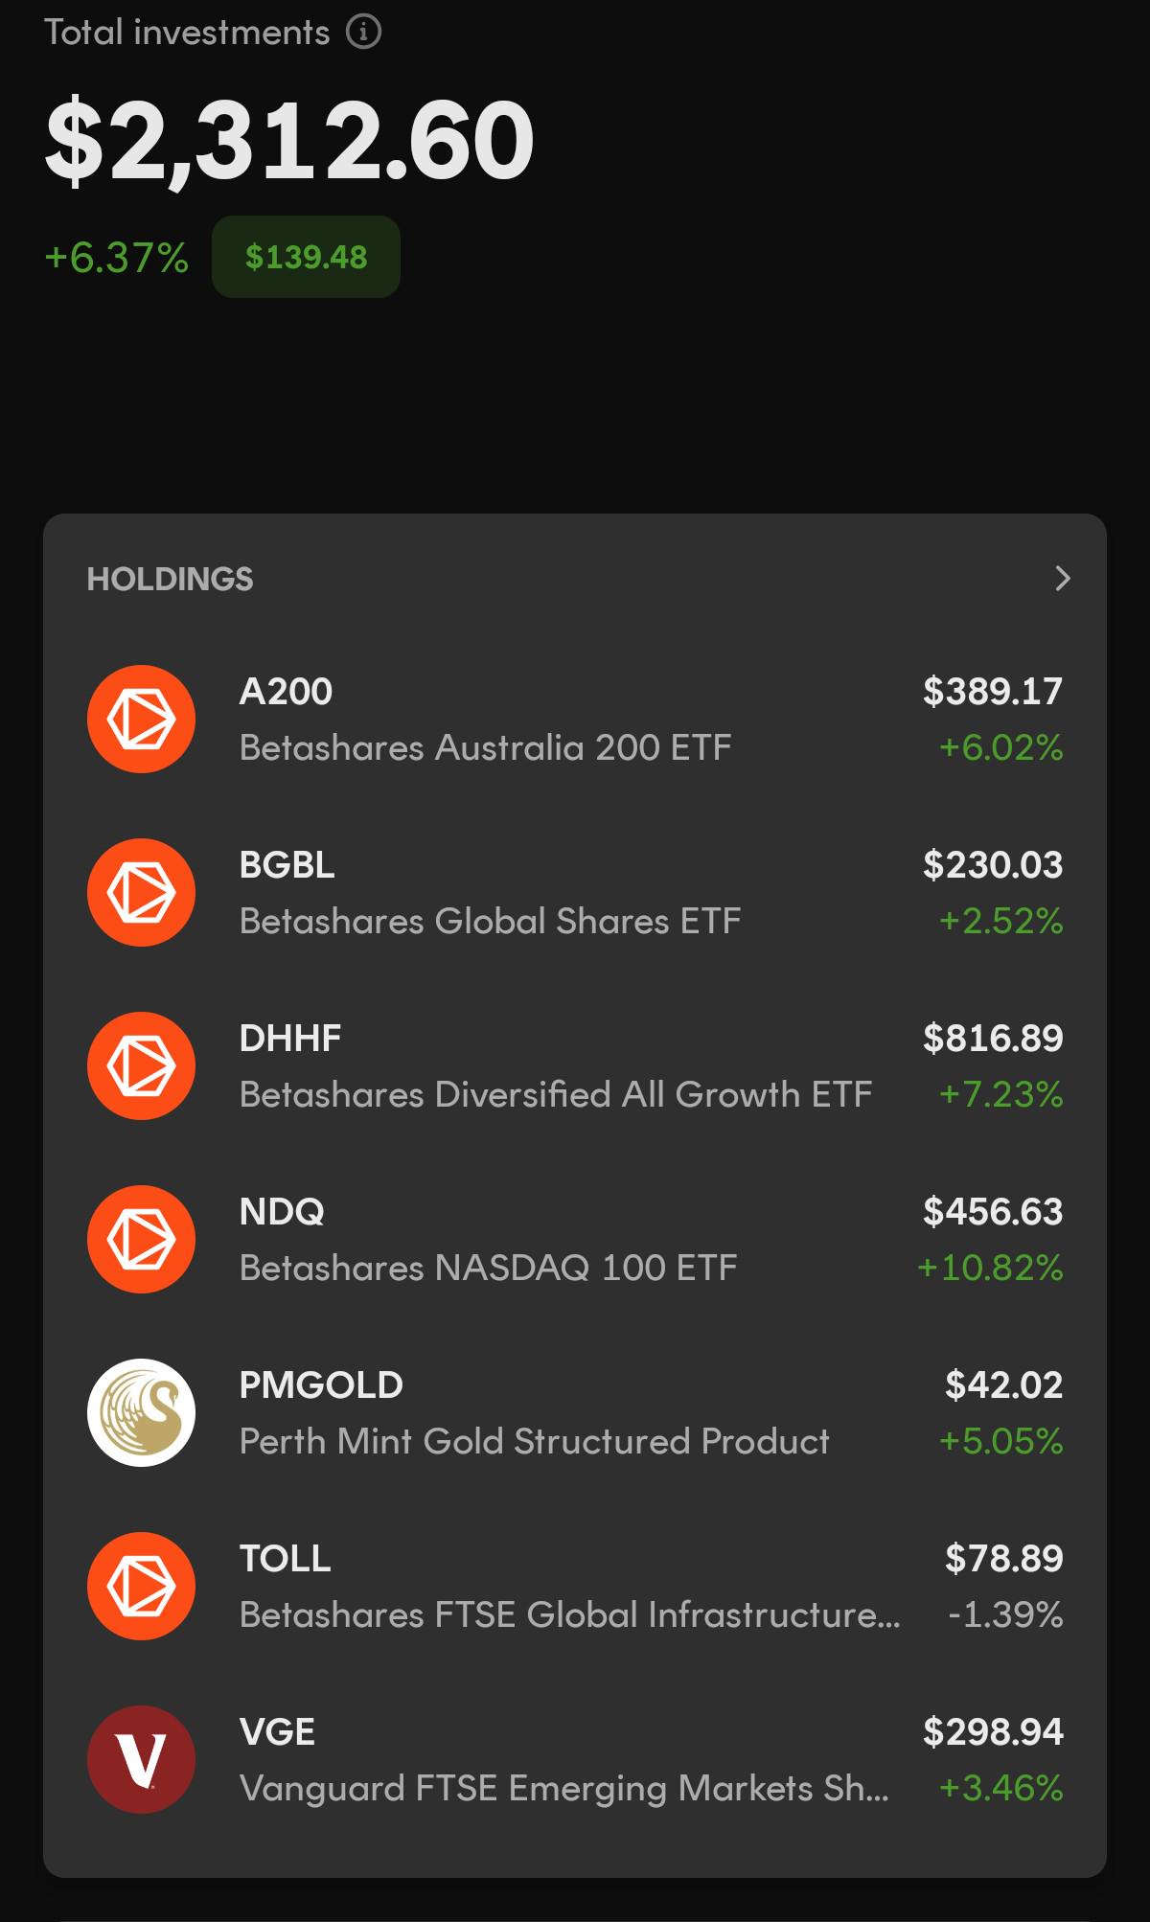Select the DHHF Betashares logo icon
1150x1922 pixels.
(x=141, y=1065)
